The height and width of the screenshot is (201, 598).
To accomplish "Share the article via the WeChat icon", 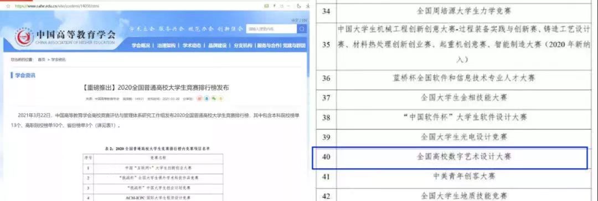I will coord(214,99).
